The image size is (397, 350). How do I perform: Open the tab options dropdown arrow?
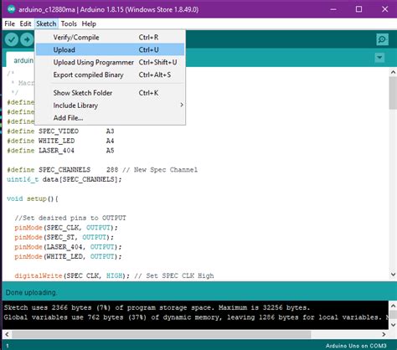point(379,58)
